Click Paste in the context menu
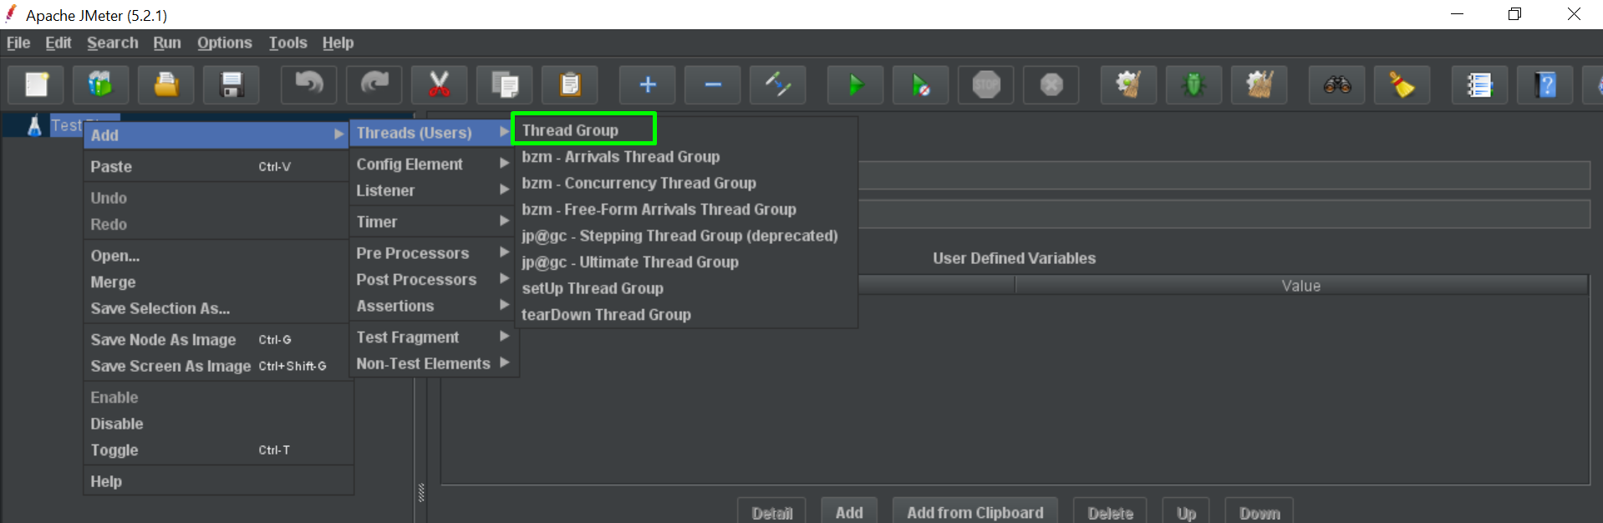1603x523 pixels. coord(216,166)
